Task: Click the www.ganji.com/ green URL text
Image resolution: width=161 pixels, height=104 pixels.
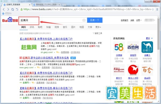Action: (26, 68)
